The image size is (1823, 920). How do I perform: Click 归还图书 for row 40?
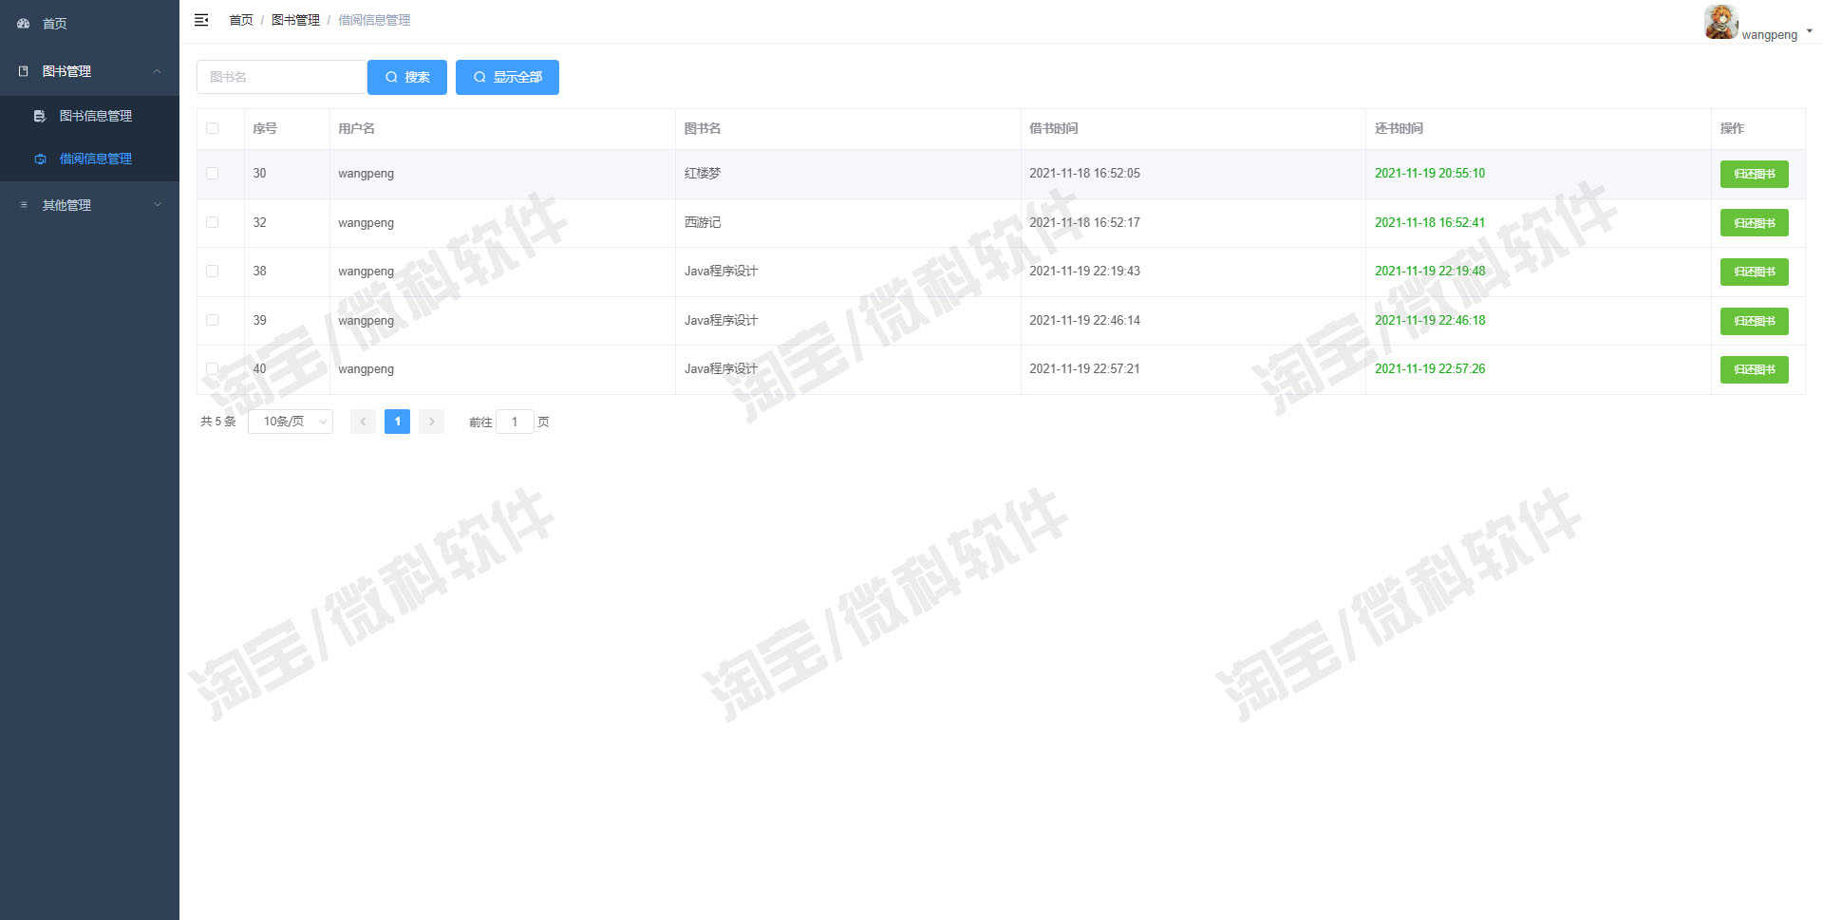(1755, 369)
